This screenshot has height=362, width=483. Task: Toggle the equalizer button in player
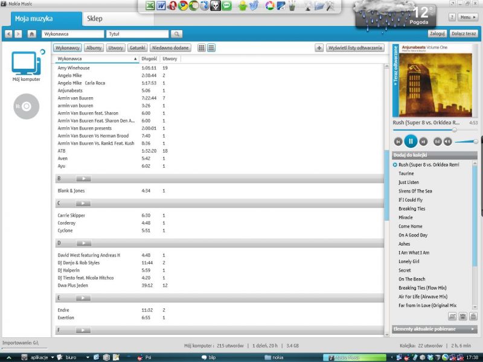point(437,142)
